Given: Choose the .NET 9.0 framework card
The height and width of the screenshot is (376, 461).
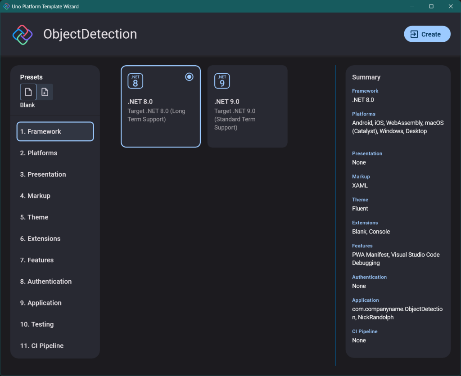Looking at the screenshot, I should [247, 107].
